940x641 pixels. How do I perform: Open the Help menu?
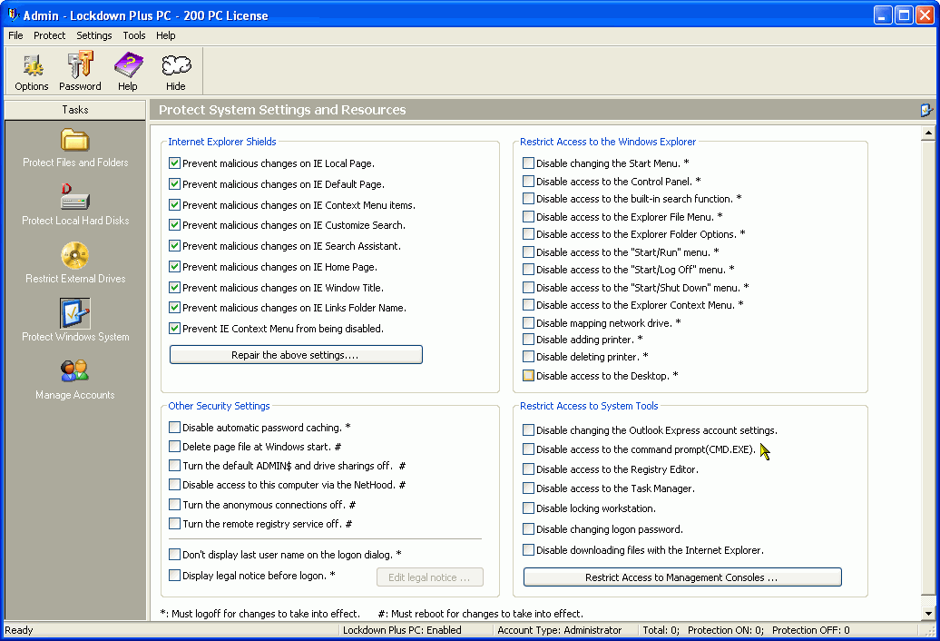[x=165, y=35]
